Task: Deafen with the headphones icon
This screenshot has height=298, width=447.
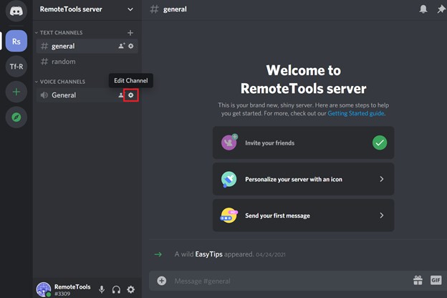Action: 116,289
